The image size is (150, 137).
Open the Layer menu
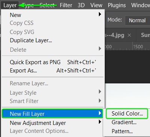click(x=10, y=5)
